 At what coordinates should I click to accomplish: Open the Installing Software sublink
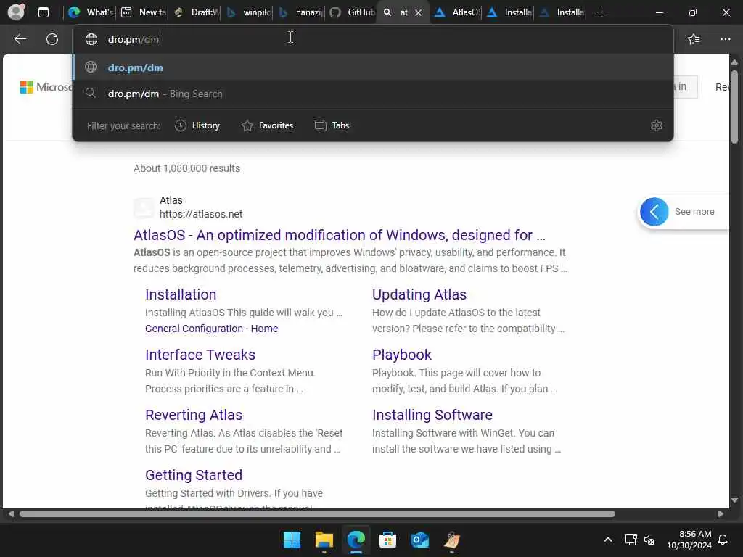click(x=432, y=415)
